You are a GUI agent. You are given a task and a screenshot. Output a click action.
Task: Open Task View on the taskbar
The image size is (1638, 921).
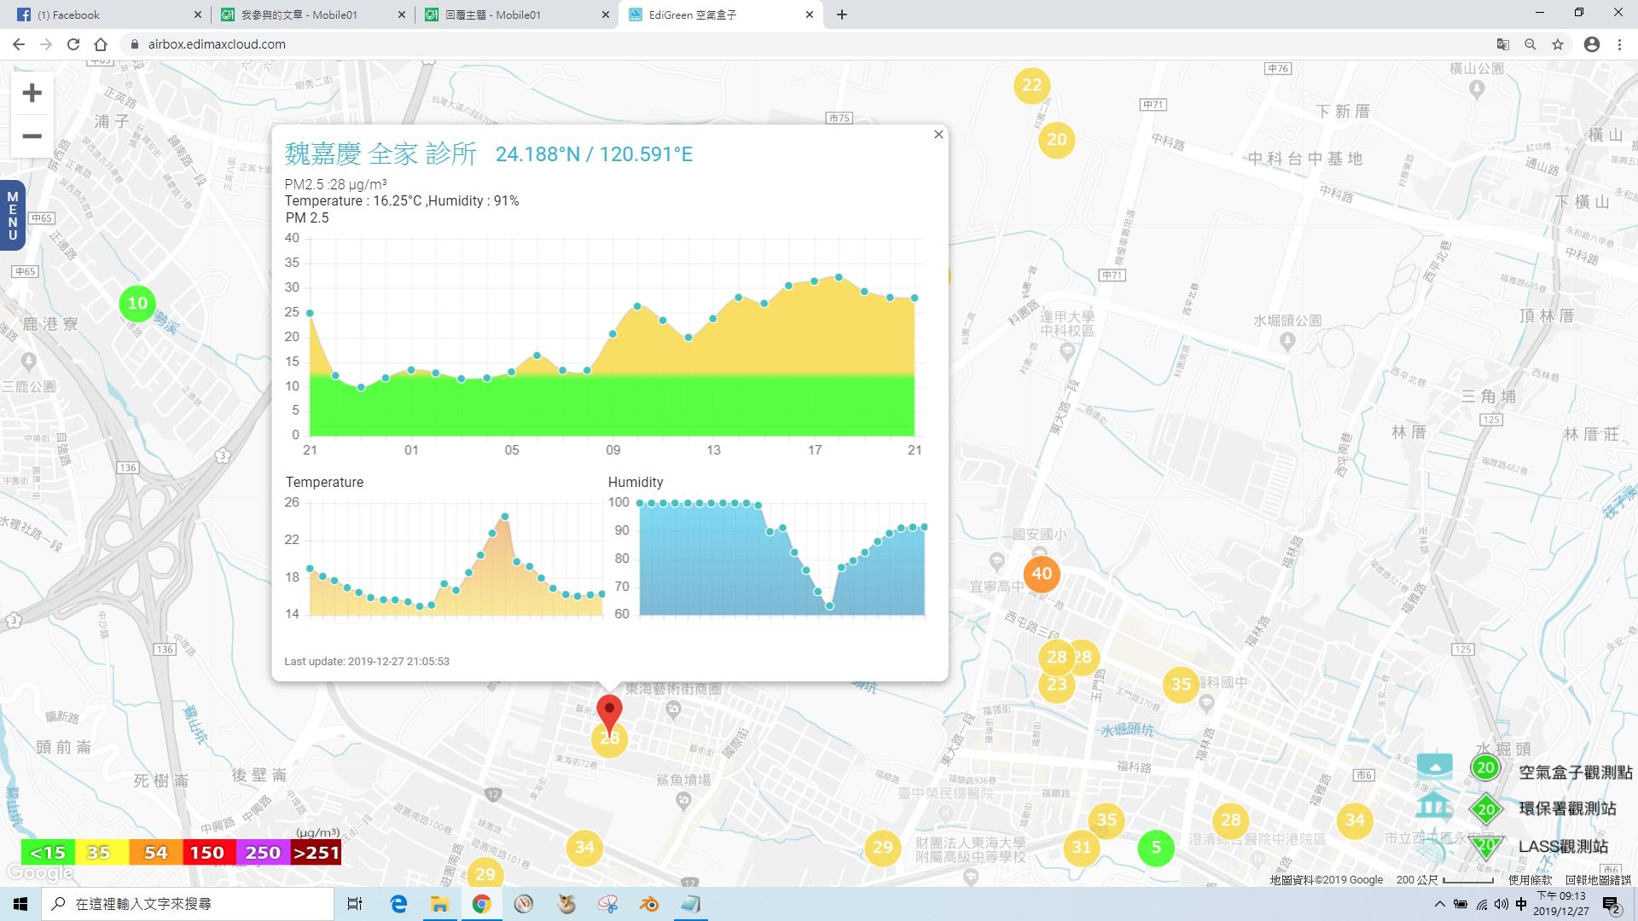click(x=355, y=904)
